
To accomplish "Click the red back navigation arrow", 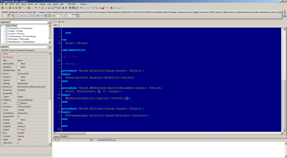I will click(x=59, y=22).
